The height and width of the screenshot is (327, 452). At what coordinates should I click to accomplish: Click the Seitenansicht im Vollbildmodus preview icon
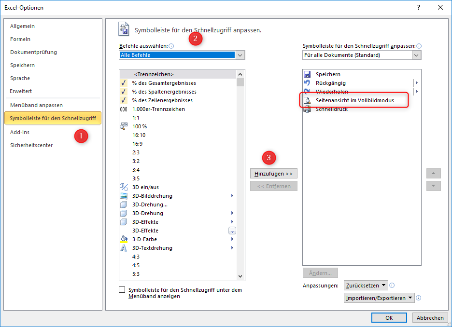(307, 100)
